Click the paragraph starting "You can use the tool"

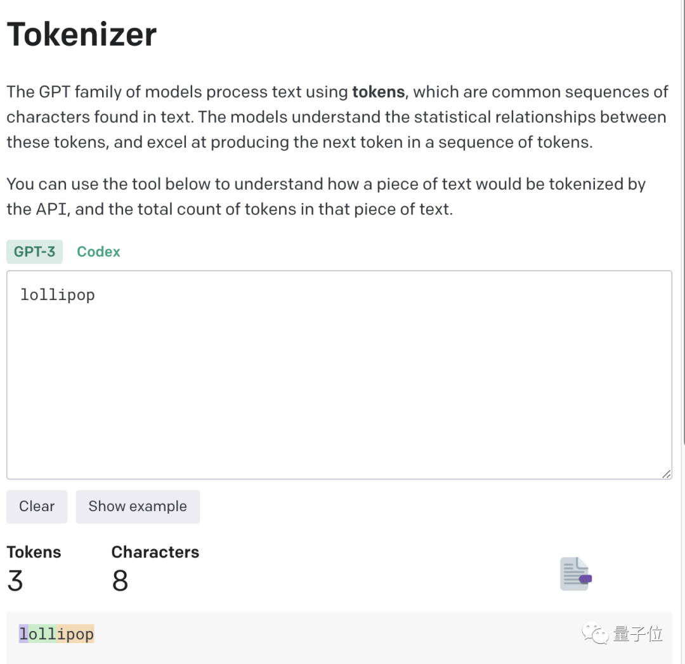tap(326, 197)
